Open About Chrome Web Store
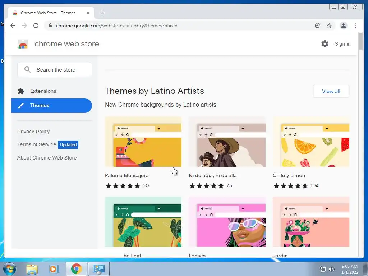 coord(47,158)
